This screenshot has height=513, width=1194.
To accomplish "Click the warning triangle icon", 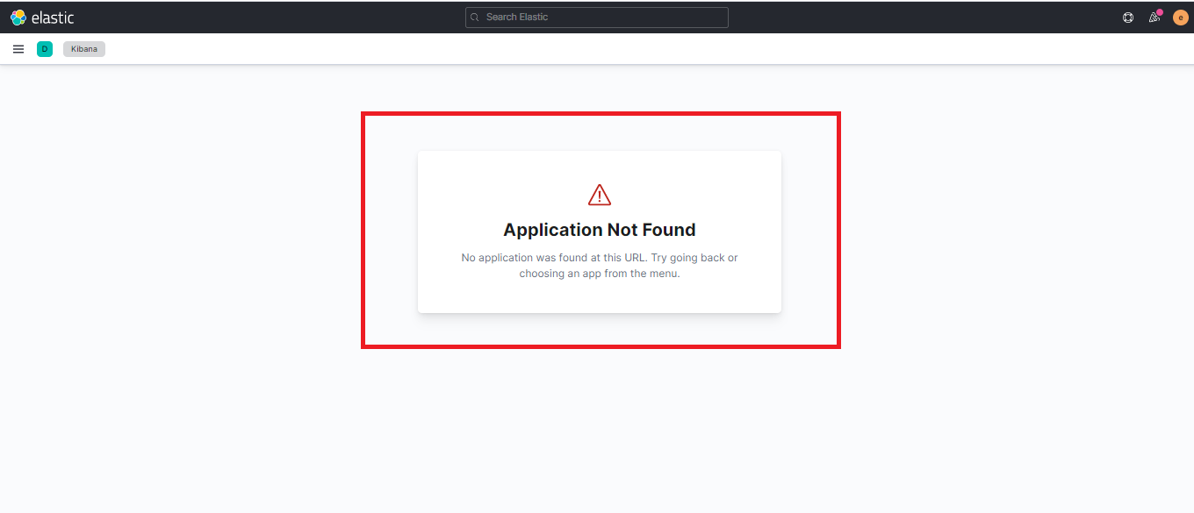I will click(600, 194).
